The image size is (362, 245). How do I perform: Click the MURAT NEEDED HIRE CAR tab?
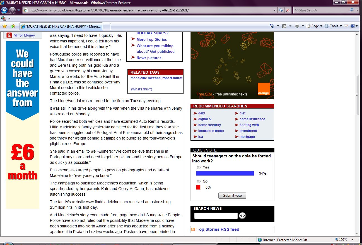[x=61, y=26]
